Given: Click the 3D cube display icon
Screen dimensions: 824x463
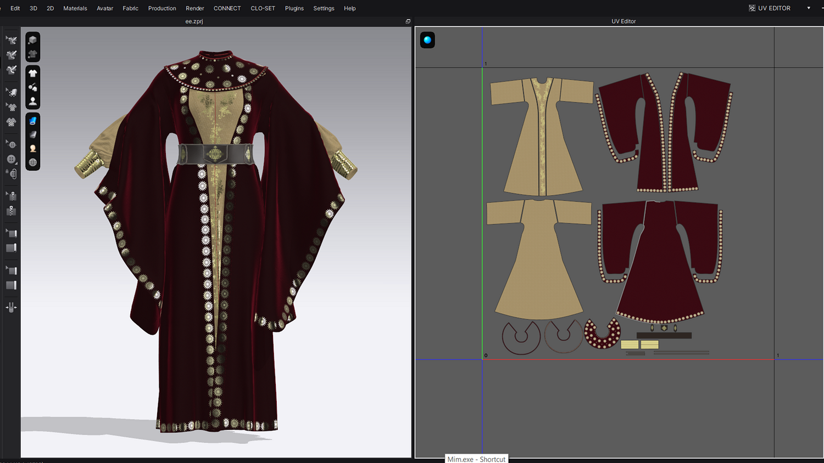Looking at the screenshot, I should (33, 40).
